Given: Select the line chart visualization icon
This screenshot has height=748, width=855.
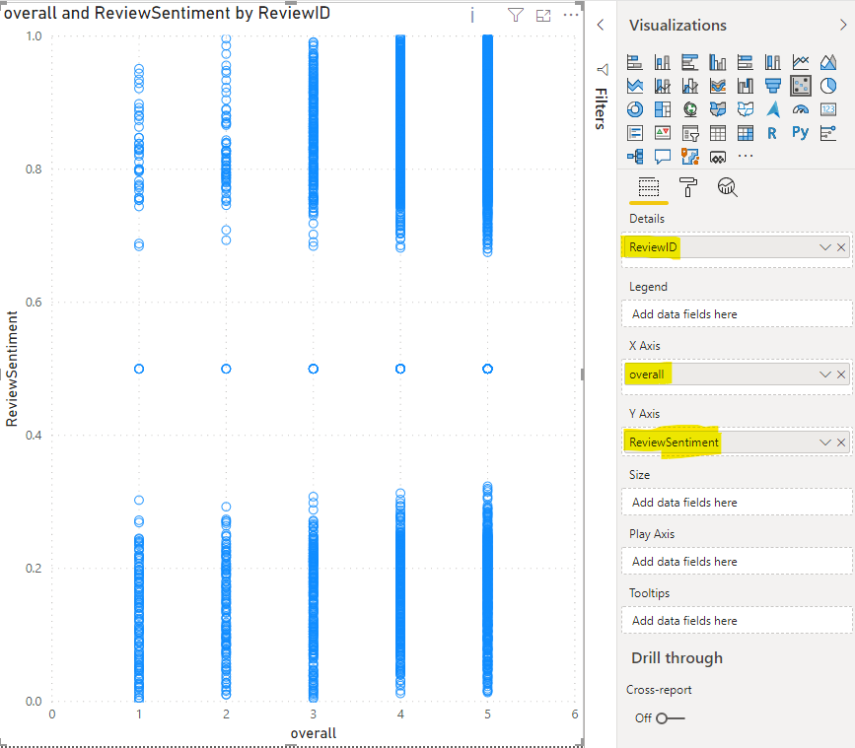Looking at the screenshot, I should [800, 61].
